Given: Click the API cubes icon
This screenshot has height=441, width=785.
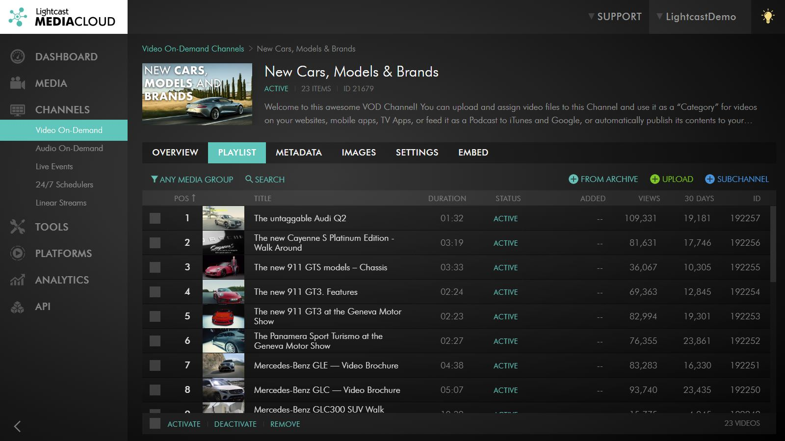Looking at the screenshot, I should 18,307.
